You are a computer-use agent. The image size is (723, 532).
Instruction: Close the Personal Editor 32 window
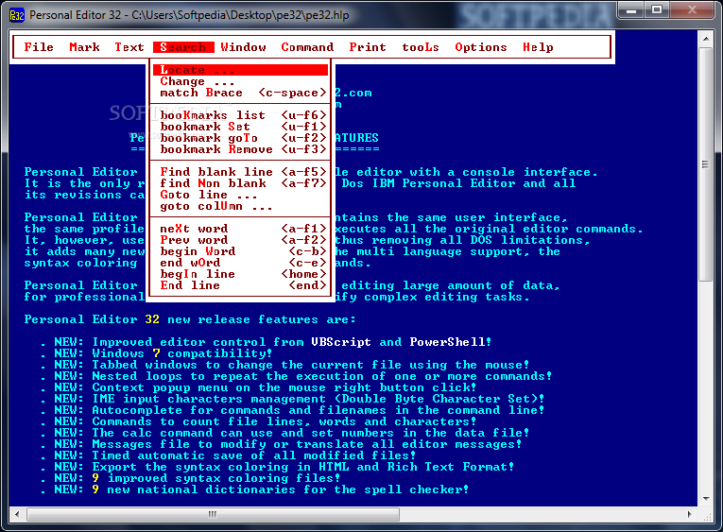(692, 10)
